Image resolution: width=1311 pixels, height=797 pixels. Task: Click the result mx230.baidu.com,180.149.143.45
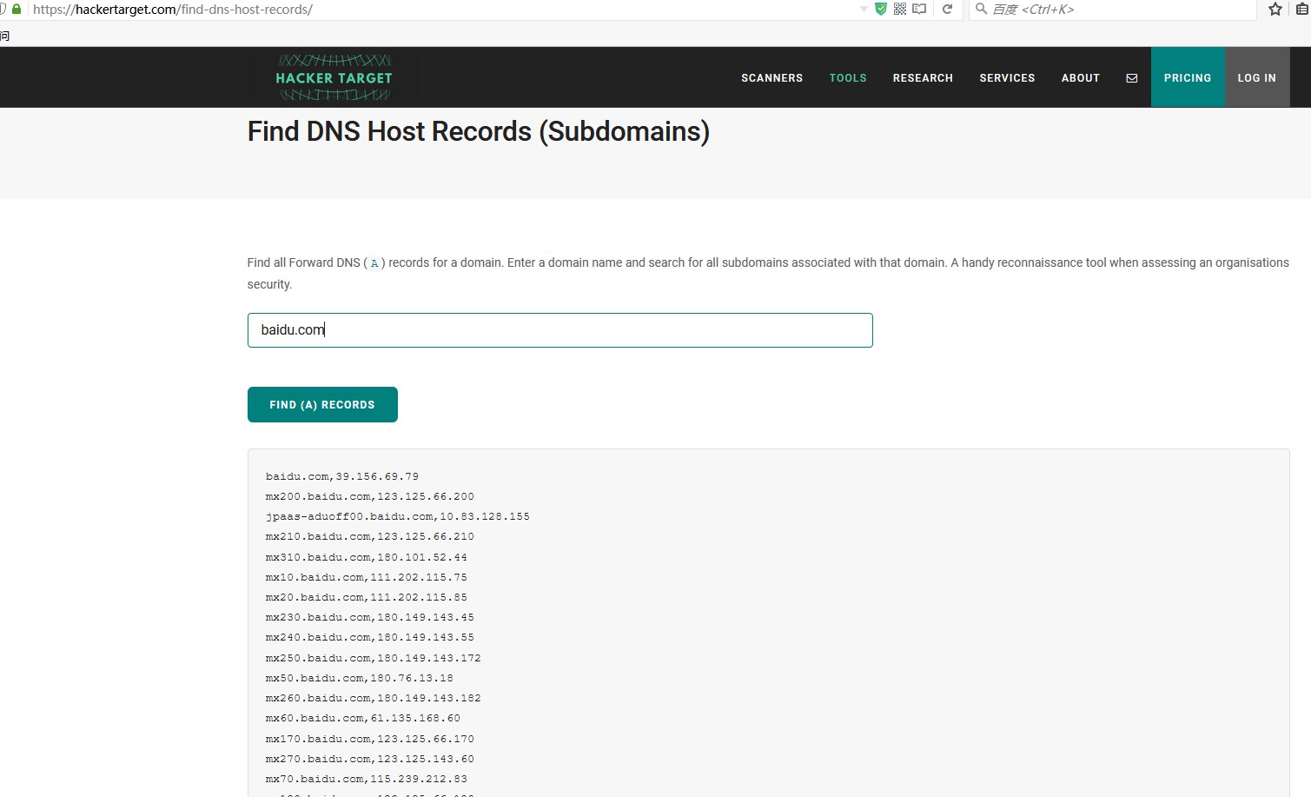[x=370, y=617]
